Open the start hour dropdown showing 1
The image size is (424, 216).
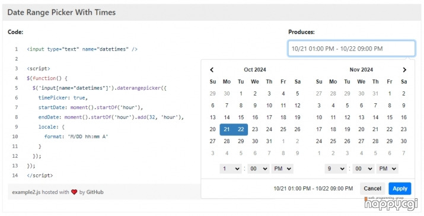[231, 169]
